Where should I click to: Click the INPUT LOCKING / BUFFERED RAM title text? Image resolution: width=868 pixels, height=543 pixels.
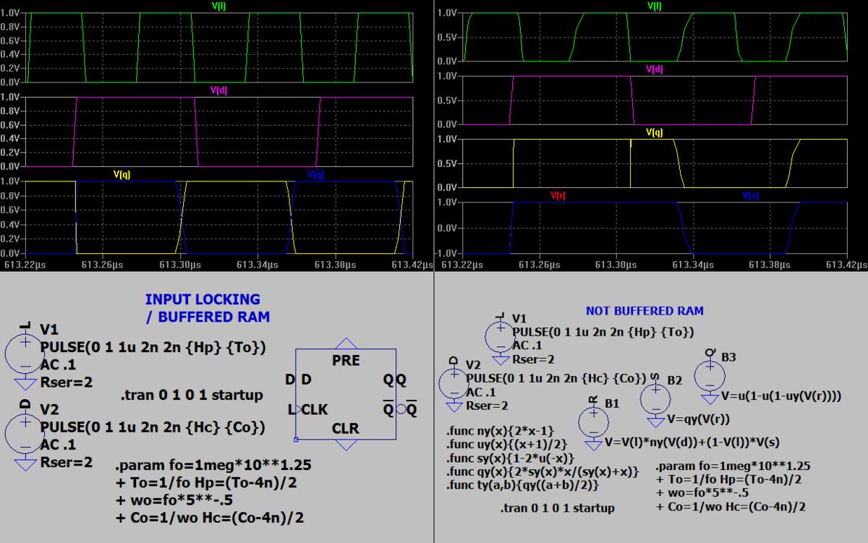click(x=203, y=307)
